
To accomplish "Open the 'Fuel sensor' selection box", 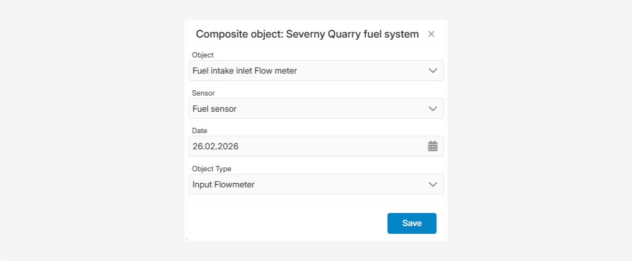I will click(x=309, y=109).
